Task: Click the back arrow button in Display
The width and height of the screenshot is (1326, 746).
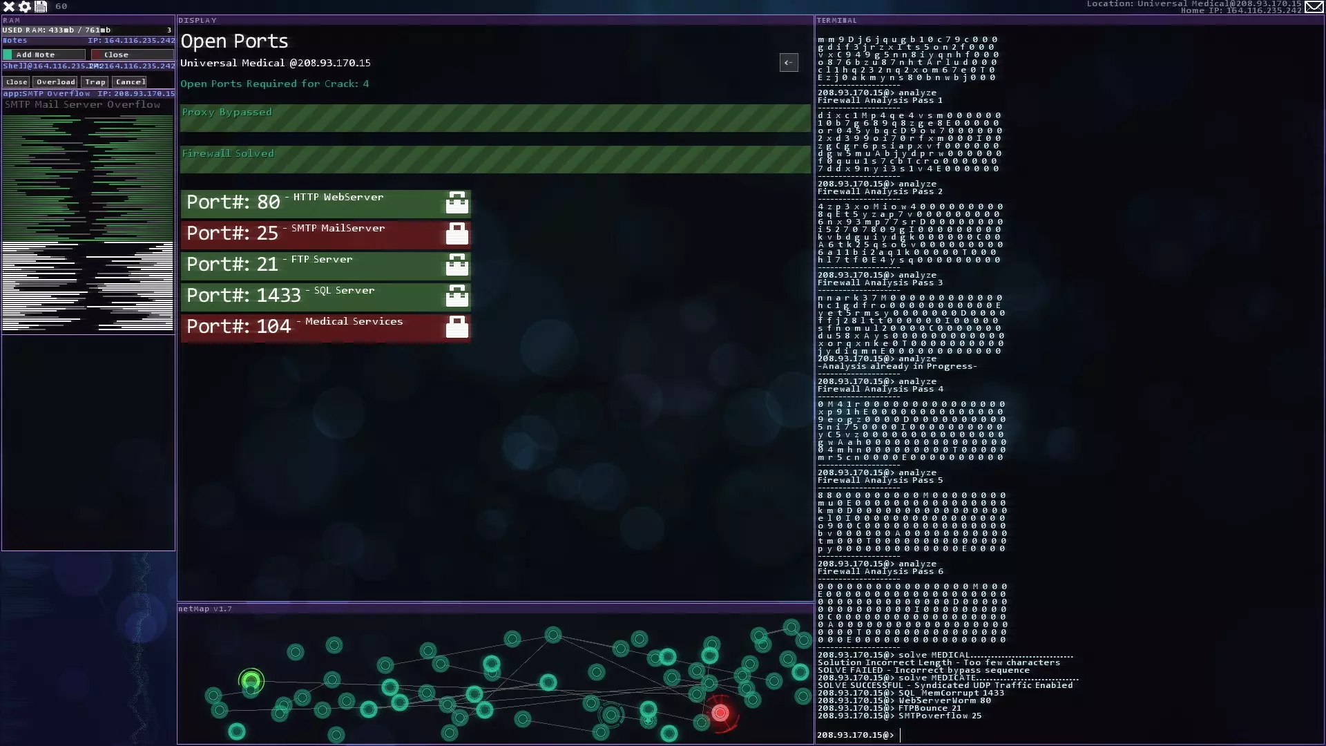Action: (x=789, y=62)
